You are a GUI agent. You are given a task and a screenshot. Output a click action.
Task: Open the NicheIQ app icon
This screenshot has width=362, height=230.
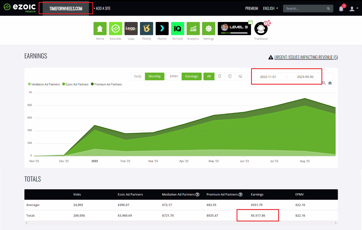tap(178, 28)
